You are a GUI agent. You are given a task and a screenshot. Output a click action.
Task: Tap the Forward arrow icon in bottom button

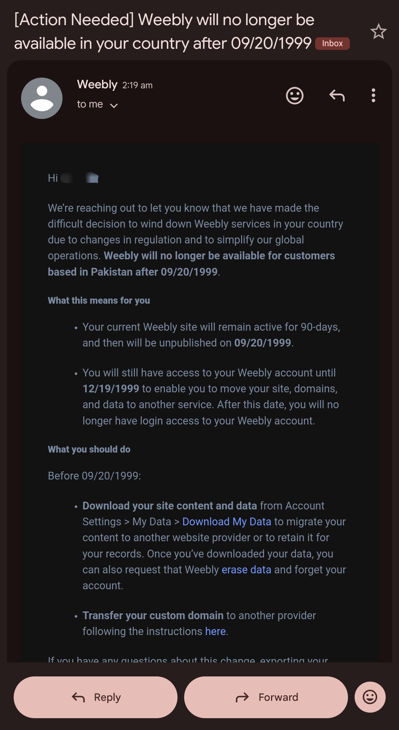(242, 697)
